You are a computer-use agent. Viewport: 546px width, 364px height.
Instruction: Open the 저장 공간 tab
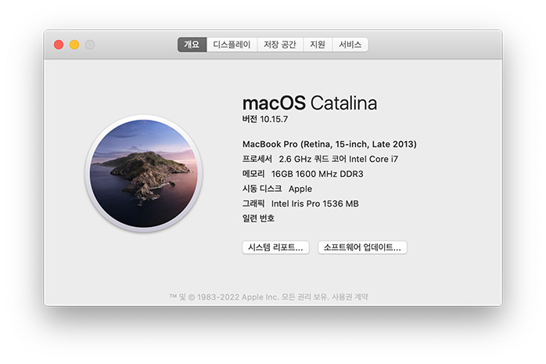[280, 45]
